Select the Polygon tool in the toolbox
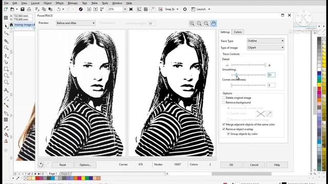 click(6, 82)
